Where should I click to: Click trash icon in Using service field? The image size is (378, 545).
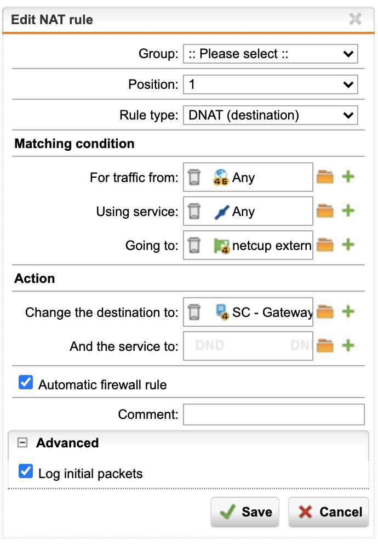(194, 211)
